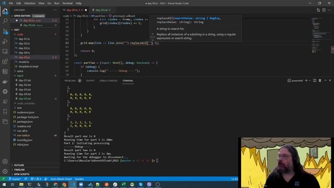Screen dimensions: 334x188
Task: Open the Remote Explorer view
Action: point(5,51)
